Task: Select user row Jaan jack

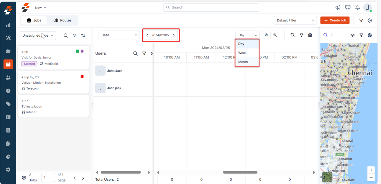Action: coord(123,88)
